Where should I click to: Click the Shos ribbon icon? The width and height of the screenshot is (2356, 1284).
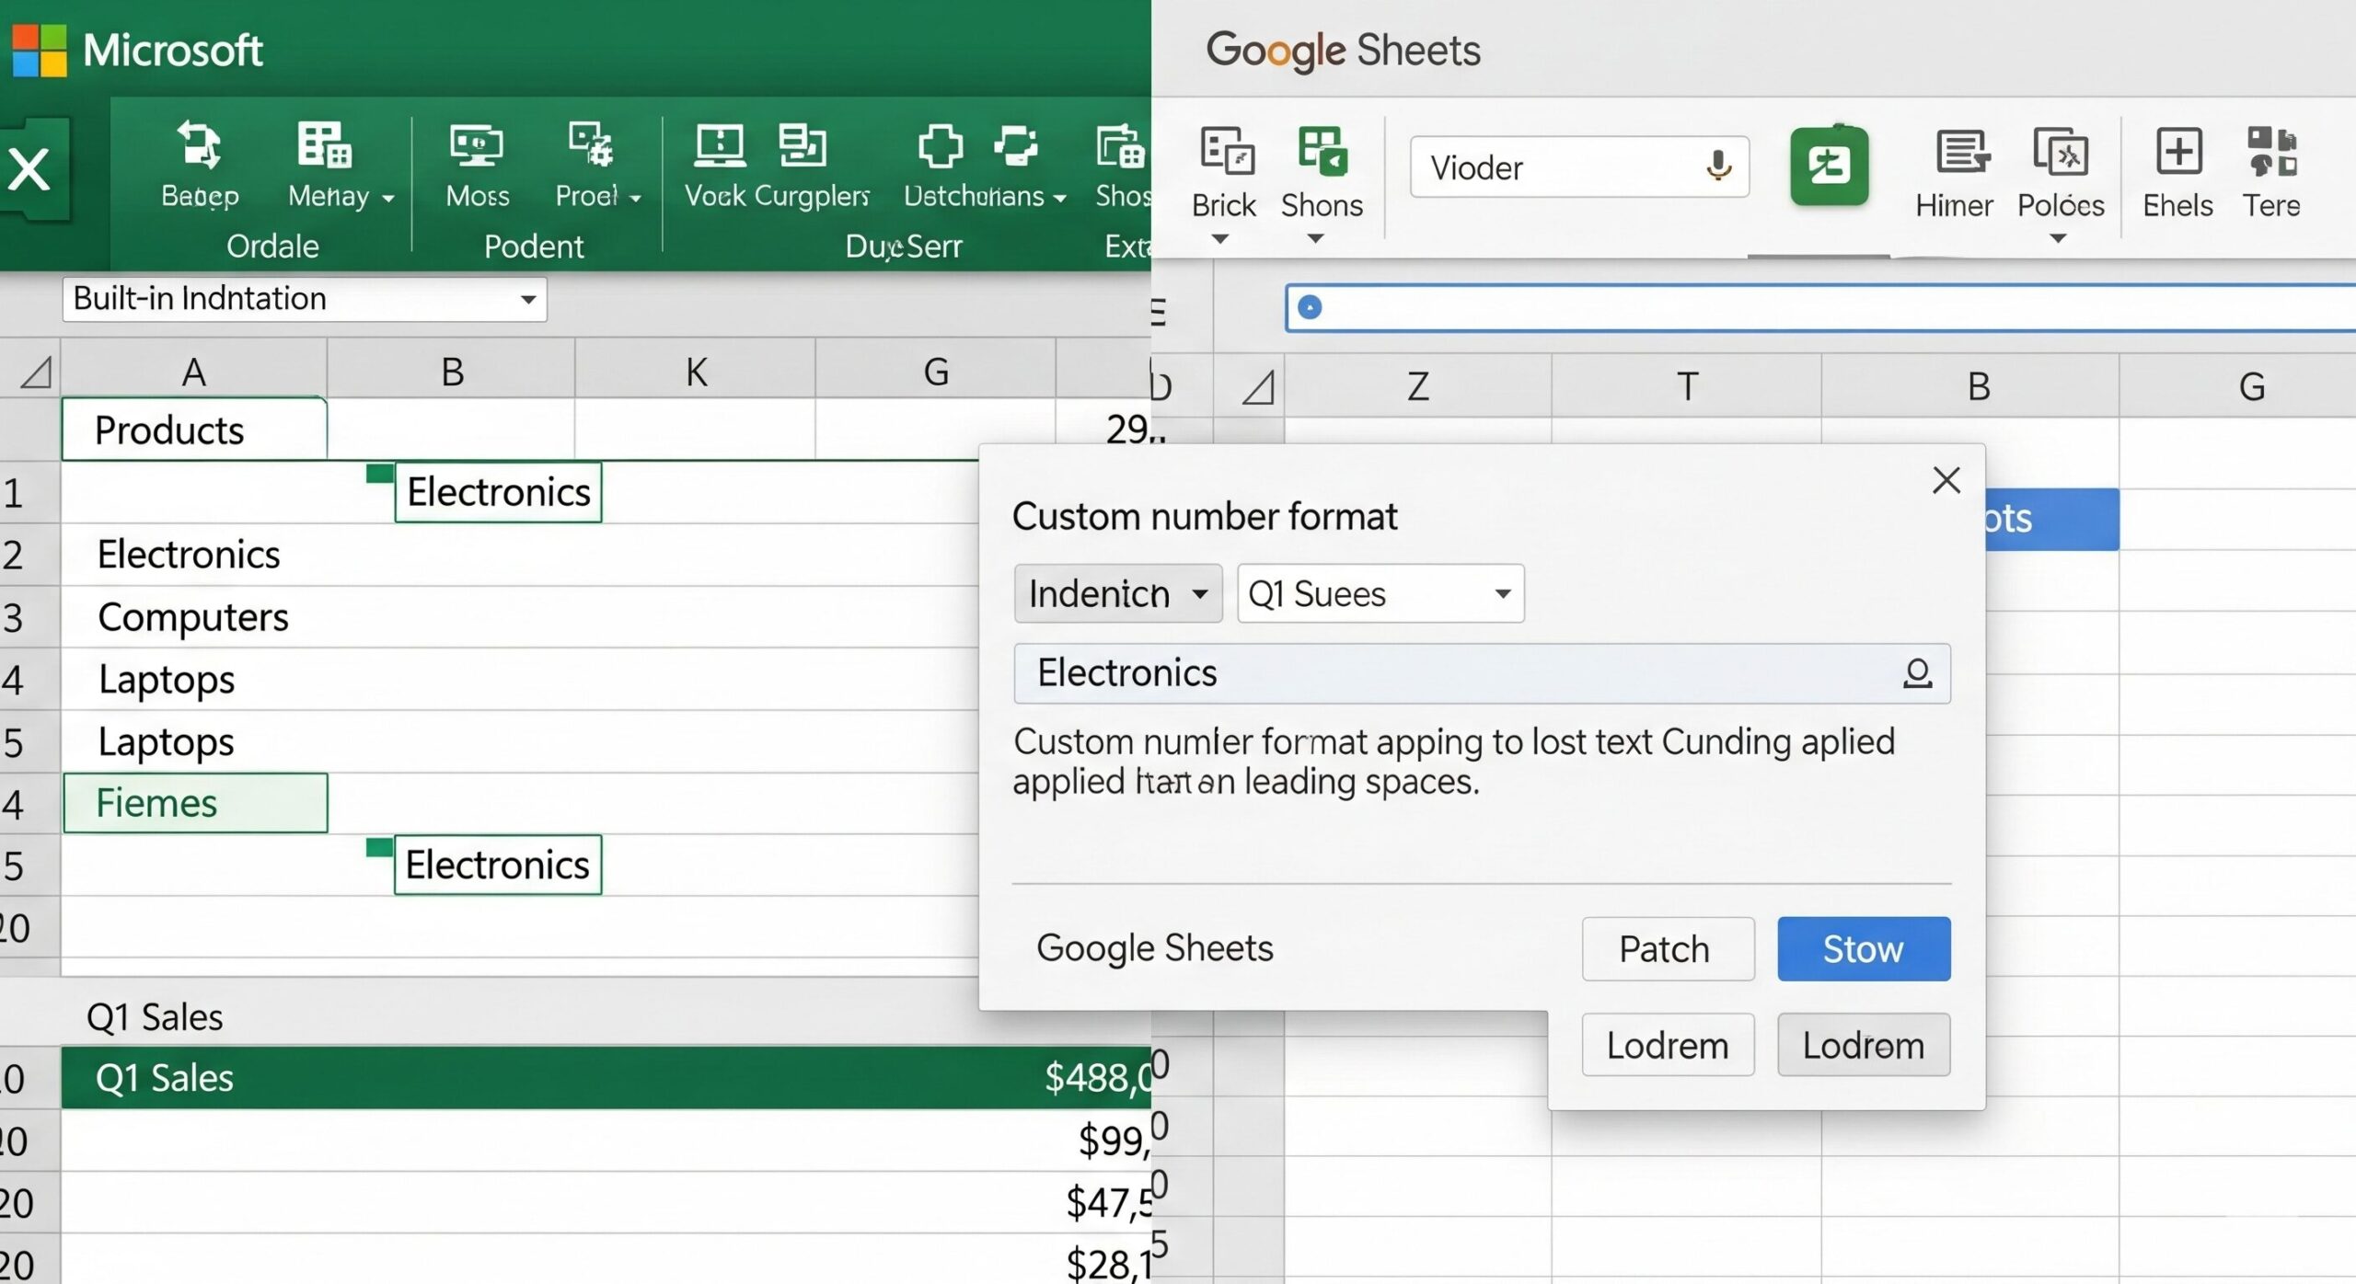coord(1120,147)
